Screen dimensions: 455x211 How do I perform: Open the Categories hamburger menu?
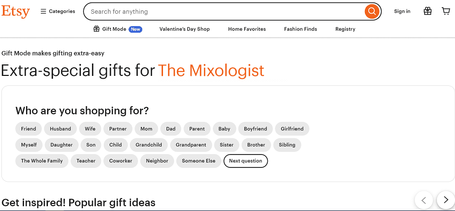coord(58,11)
